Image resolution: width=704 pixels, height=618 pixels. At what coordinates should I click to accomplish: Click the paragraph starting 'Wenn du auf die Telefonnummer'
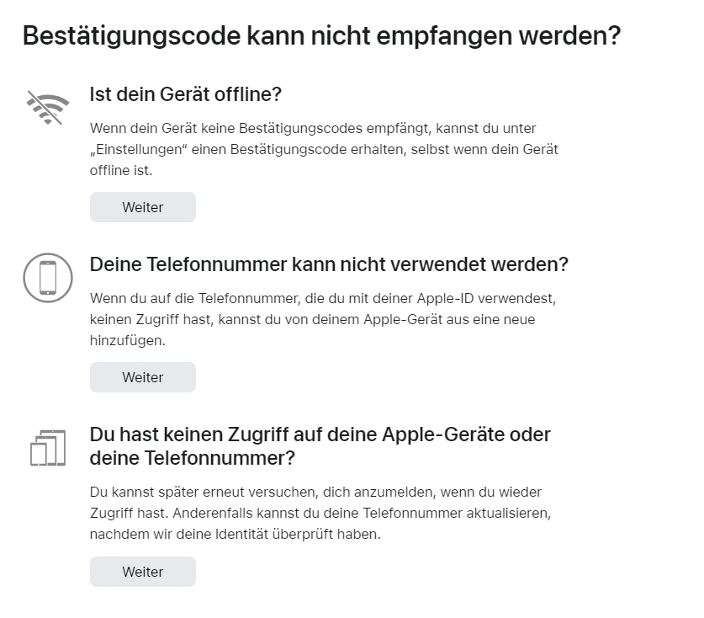pyautogui.click(x=323, y=319)
